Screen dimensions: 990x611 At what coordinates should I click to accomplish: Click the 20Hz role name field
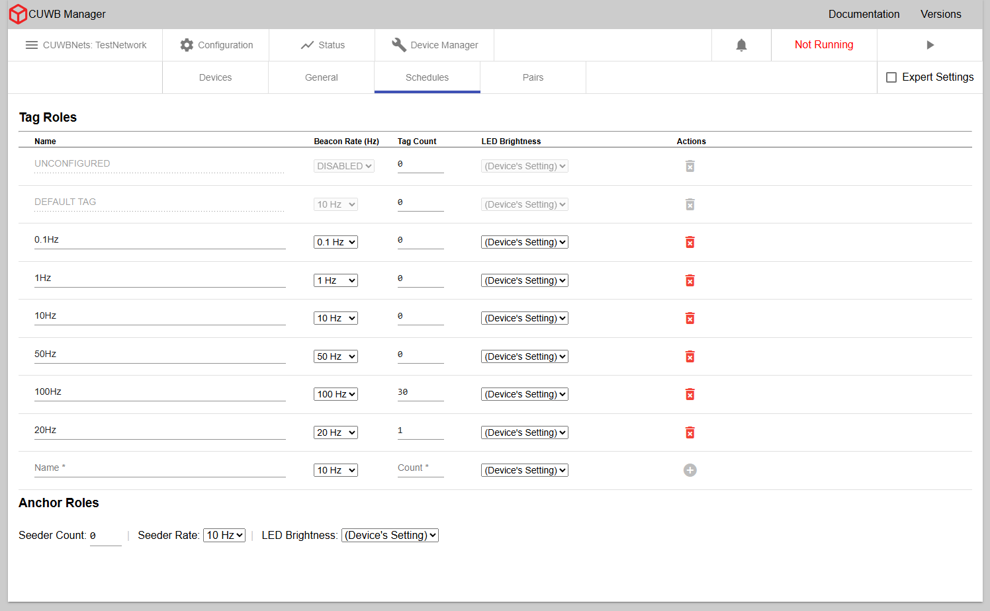click(x=159, y=430)
